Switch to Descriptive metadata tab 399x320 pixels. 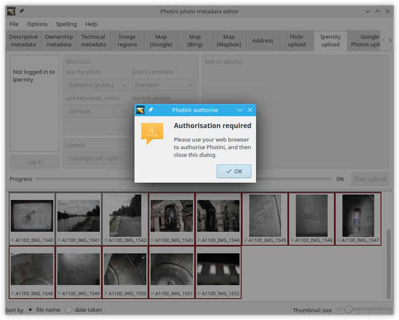24,41
